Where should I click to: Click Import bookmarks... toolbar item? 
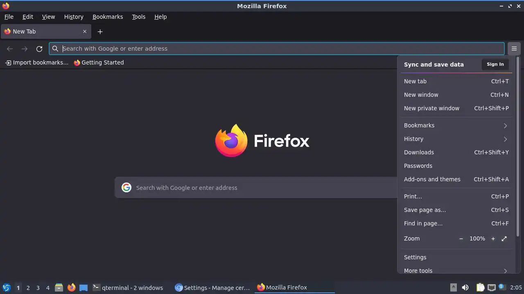pos(37,62)
